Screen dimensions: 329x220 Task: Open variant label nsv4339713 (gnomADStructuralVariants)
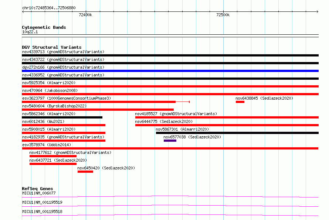coord(63,52)
